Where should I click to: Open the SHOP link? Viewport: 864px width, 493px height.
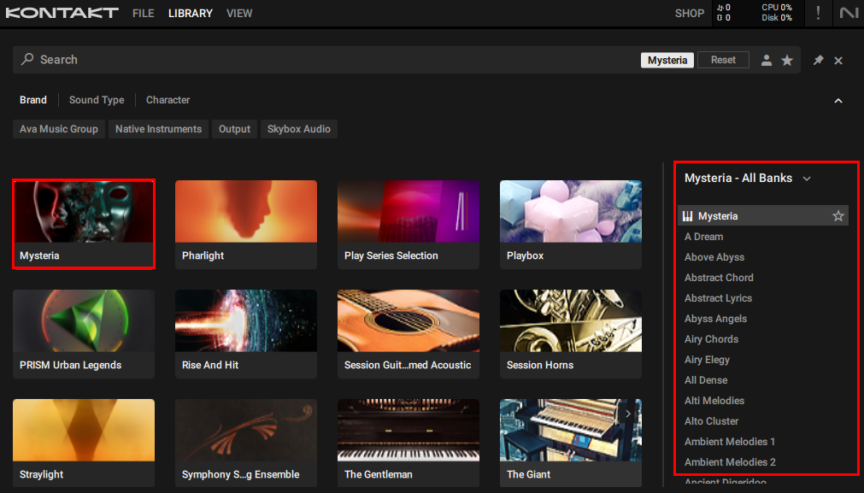coord(690,13)
